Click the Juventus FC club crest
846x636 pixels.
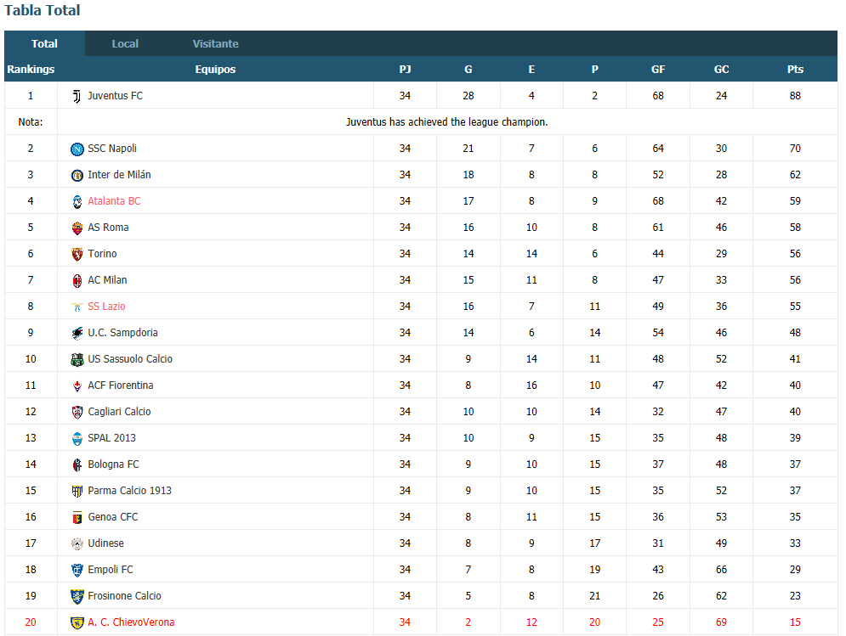(77, 96)
